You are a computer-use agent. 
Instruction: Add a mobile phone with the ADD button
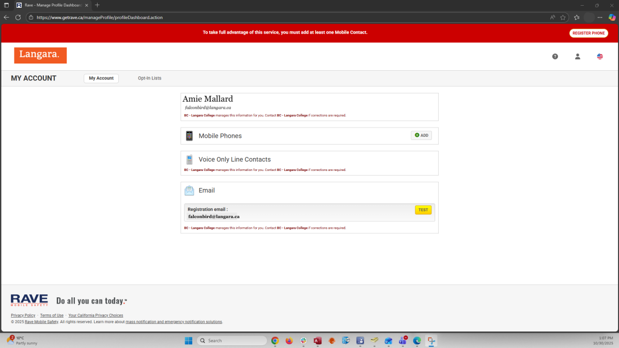[x=421, y=135]
